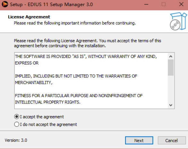Click the greyed-out maximize window icon

point(164,4)
